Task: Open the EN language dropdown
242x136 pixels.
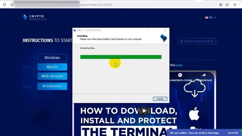Action: tap(211, 18)
